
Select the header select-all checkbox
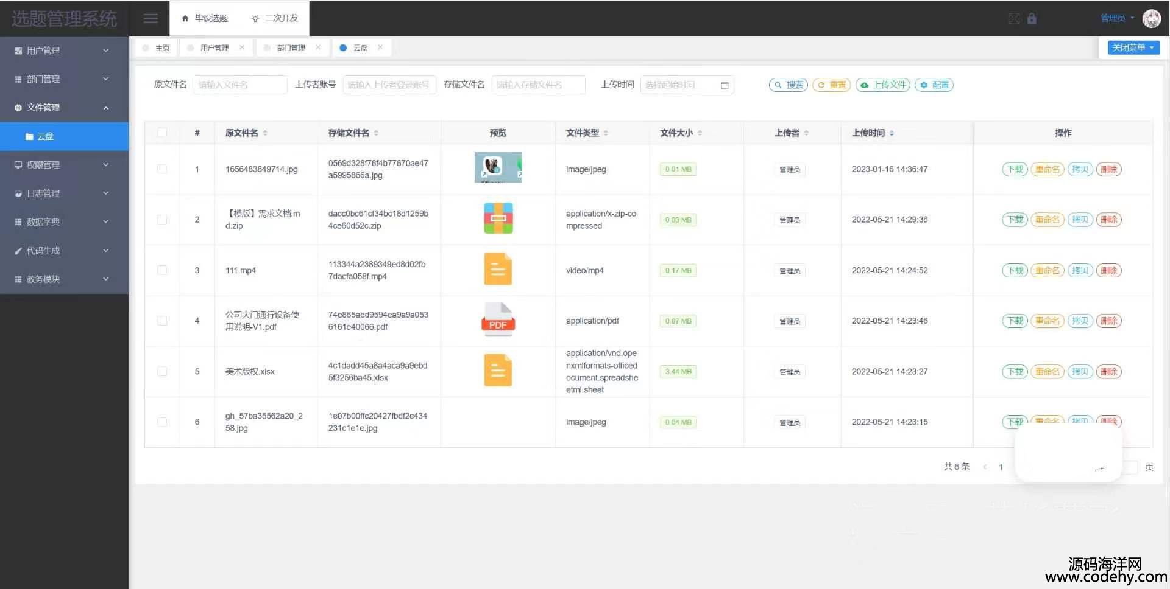162,133
